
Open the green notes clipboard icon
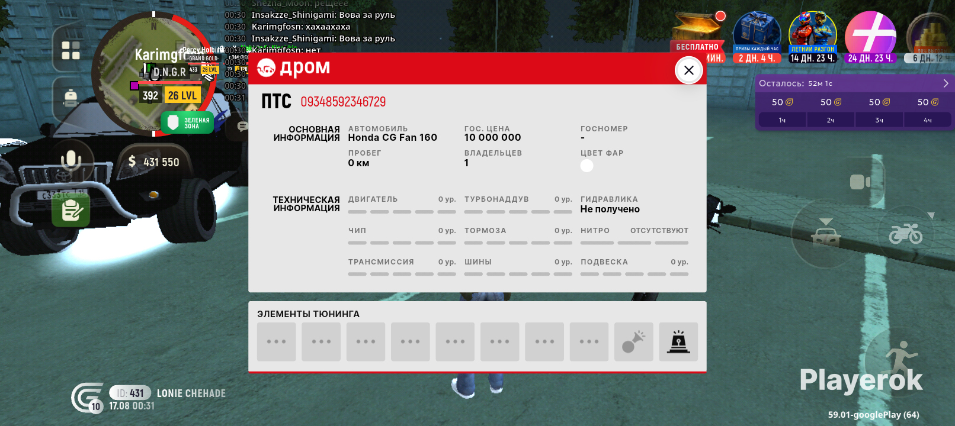point(71,210)
